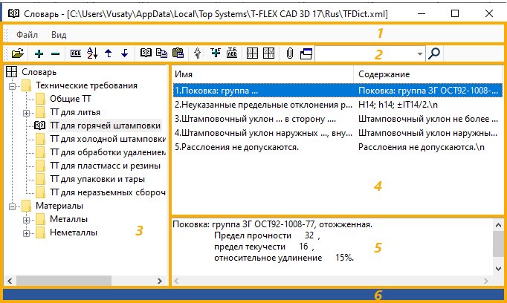Expand the Металлы node
This screenshot has height=303, width=507.
[x=27, y=220]
